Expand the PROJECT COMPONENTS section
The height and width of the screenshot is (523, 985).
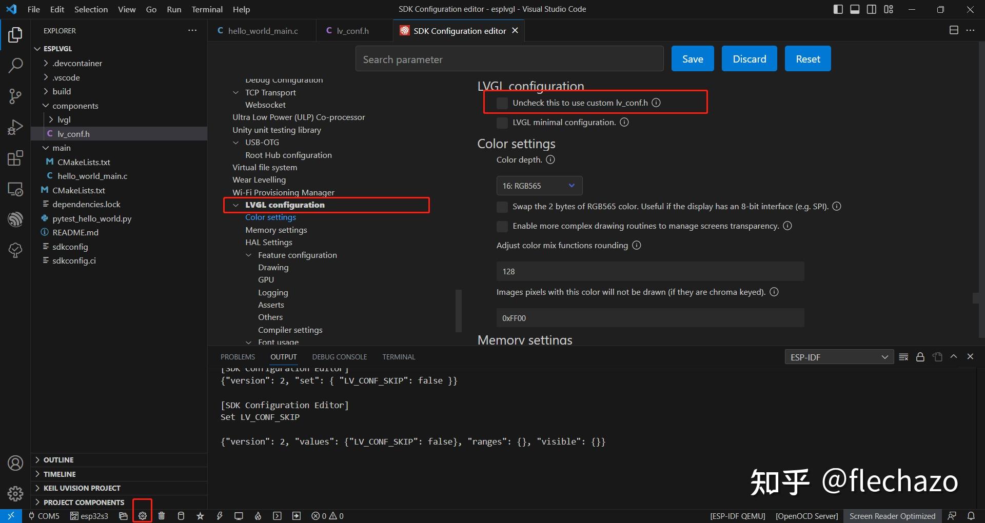[x=84, y=502]
